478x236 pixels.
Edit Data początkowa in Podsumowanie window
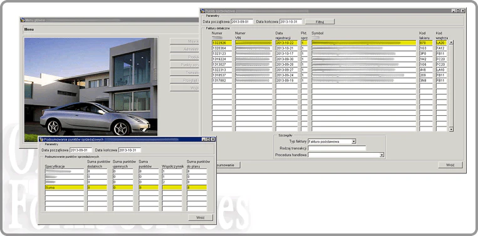click(81, 150)
